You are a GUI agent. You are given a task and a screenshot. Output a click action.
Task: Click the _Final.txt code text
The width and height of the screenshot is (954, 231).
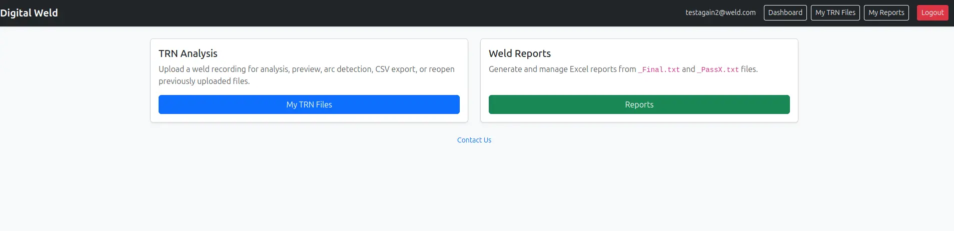659,69
